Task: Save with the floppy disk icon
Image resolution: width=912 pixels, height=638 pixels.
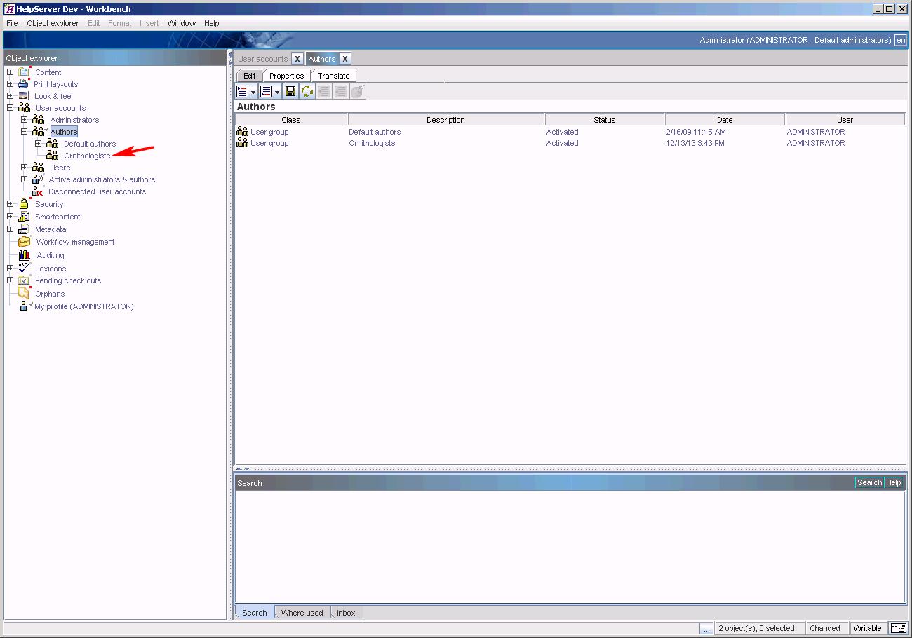Action: [290, 91]
